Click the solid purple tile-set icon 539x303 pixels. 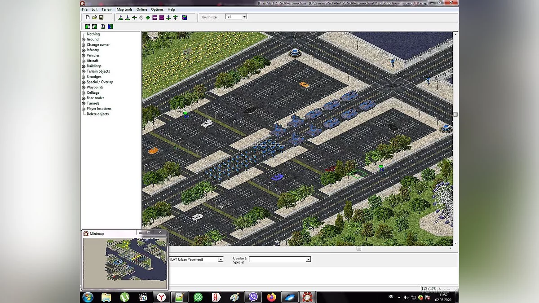coord(161,18)
